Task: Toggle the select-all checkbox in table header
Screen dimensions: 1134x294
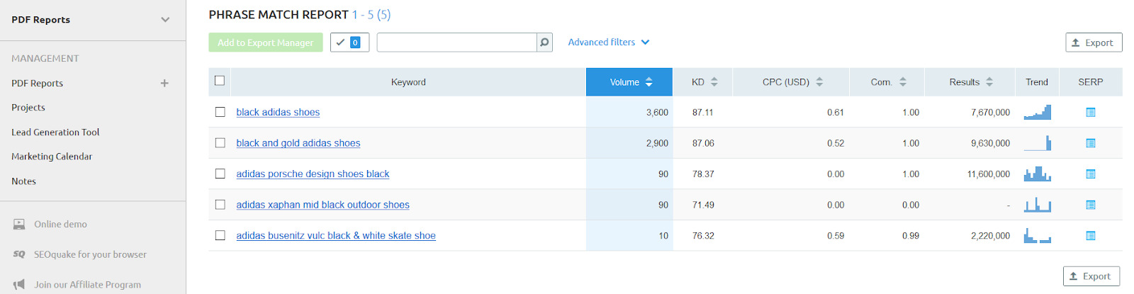Action: tap(220, 81)
